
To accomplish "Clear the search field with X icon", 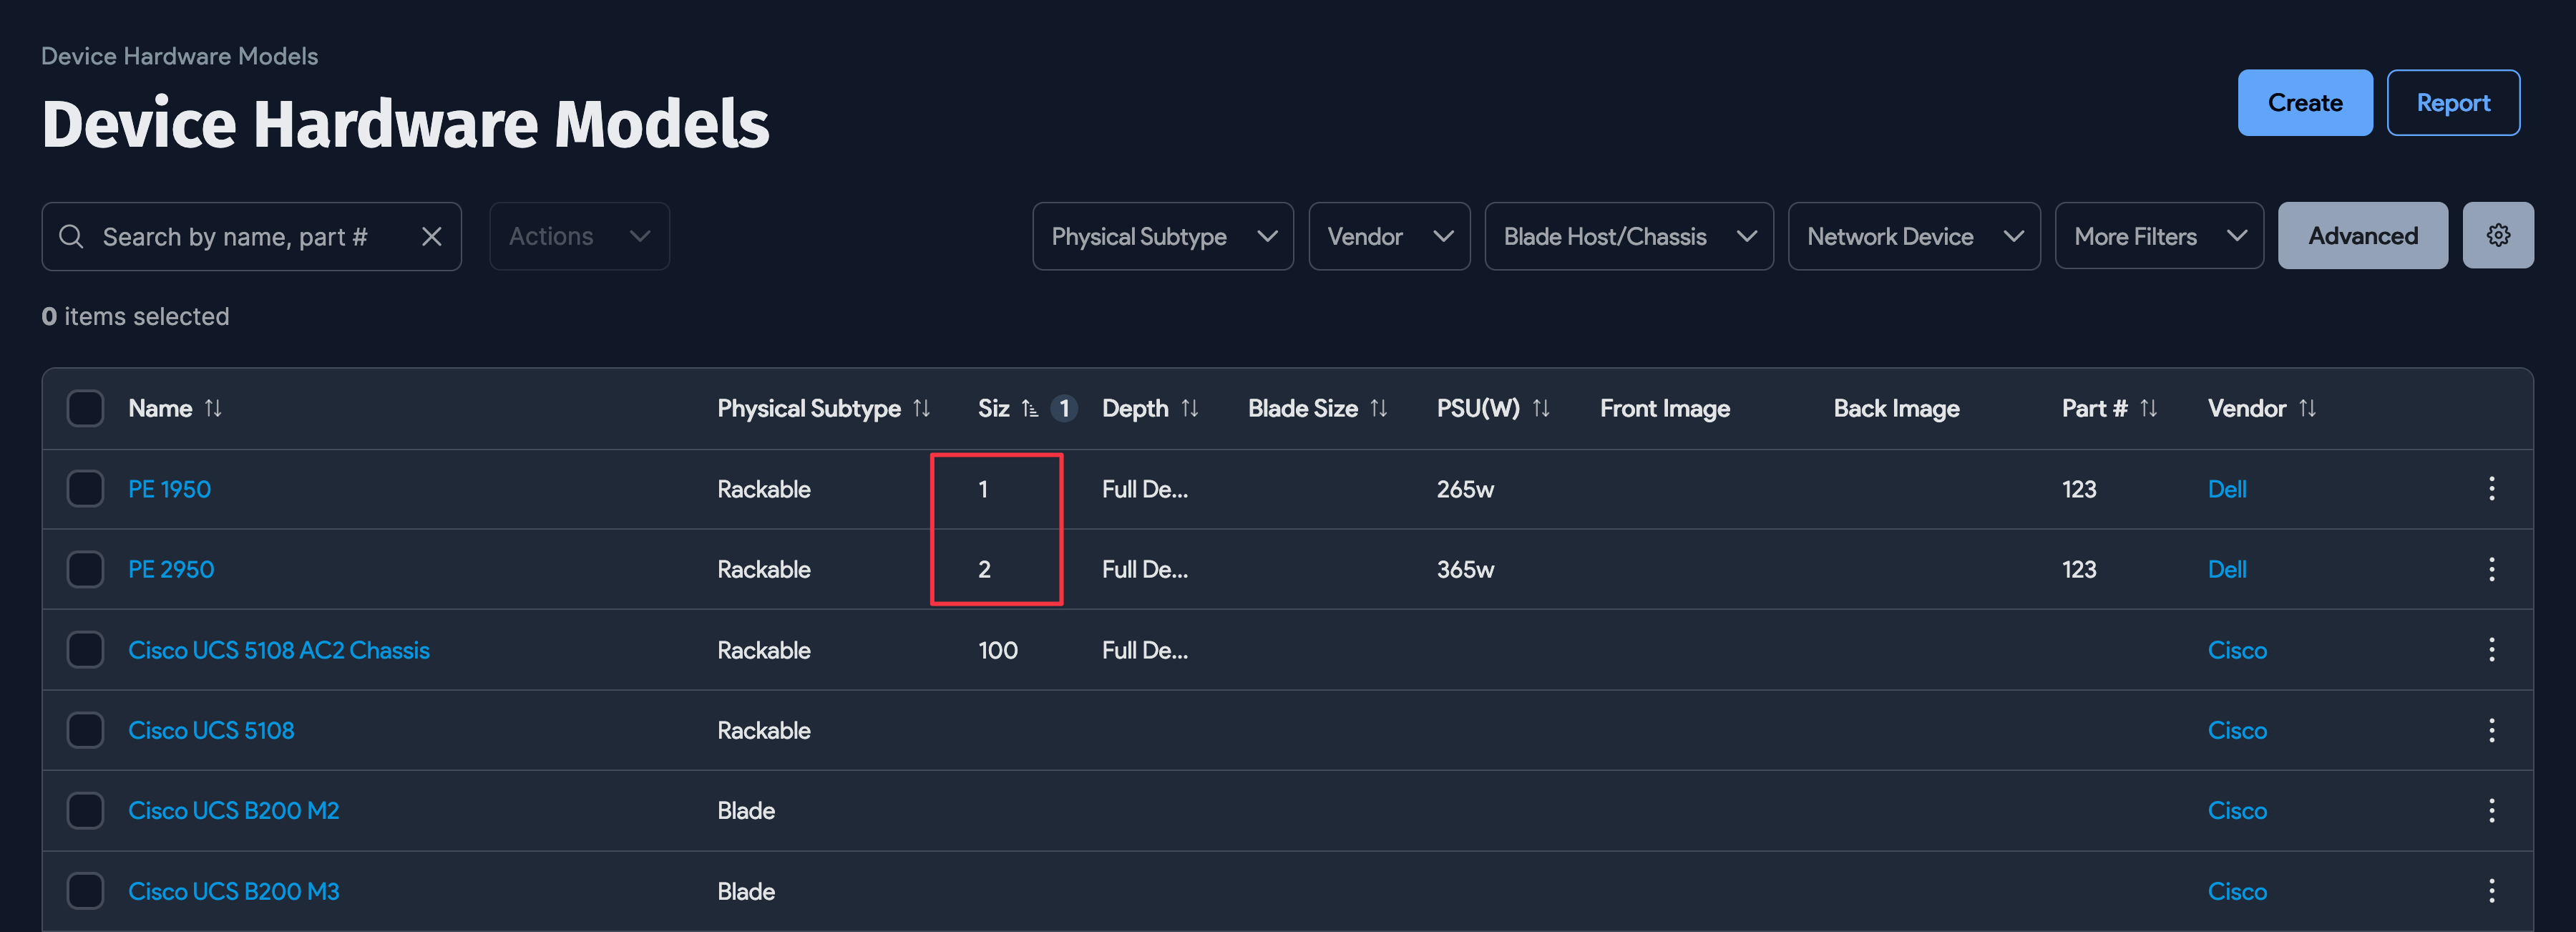I will (431, 237).
